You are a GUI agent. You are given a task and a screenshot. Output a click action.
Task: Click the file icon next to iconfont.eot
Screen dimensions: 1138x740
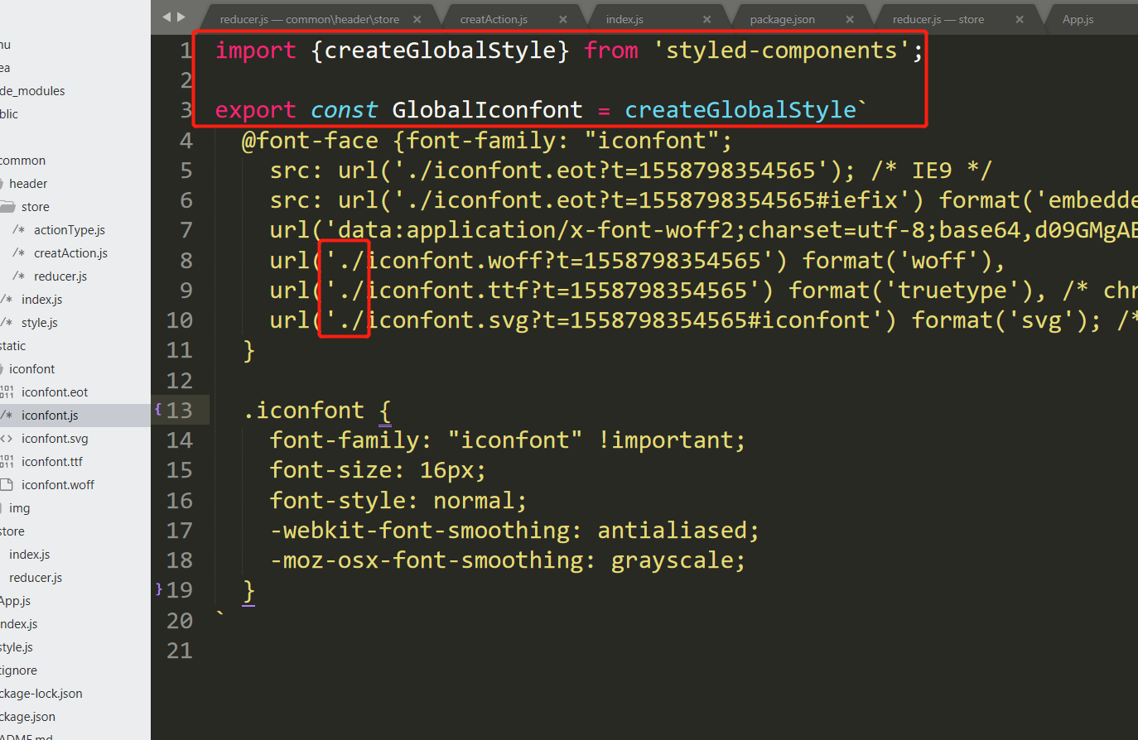click(x=6, y=392)
